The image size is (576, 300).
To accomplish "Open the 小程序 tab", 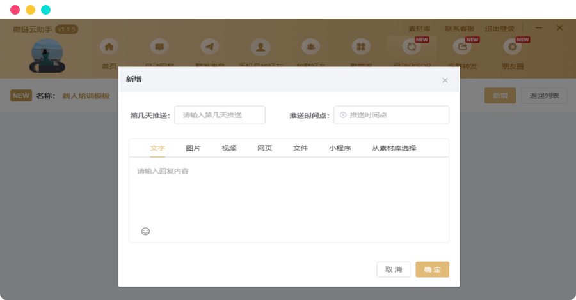I will tap(340, 148).
